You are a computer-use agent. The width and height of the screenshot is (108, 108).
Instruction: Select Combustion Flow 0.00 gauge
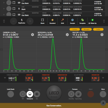click(62, 79)
